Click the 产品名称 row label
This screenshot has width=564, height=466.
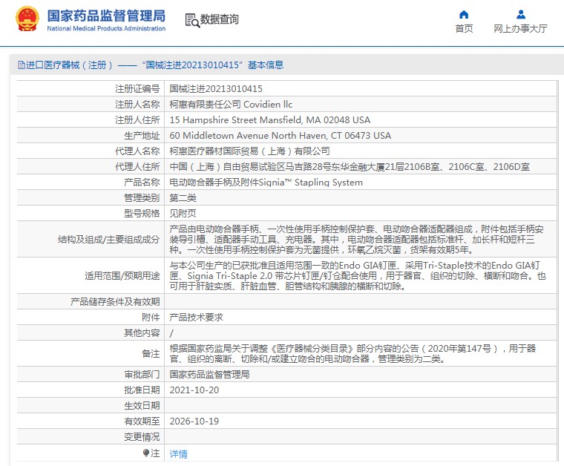(142, 183)
